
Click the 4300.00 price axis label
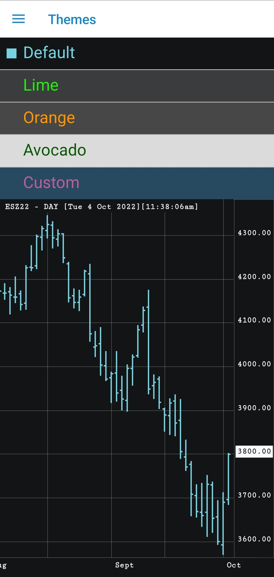point(254,233)
